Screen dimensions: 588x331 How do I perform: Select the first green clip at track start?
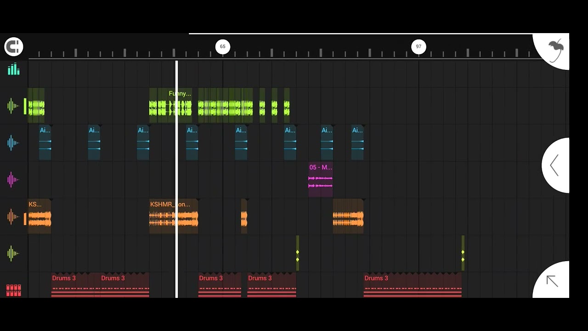click(x=36, y=105)
